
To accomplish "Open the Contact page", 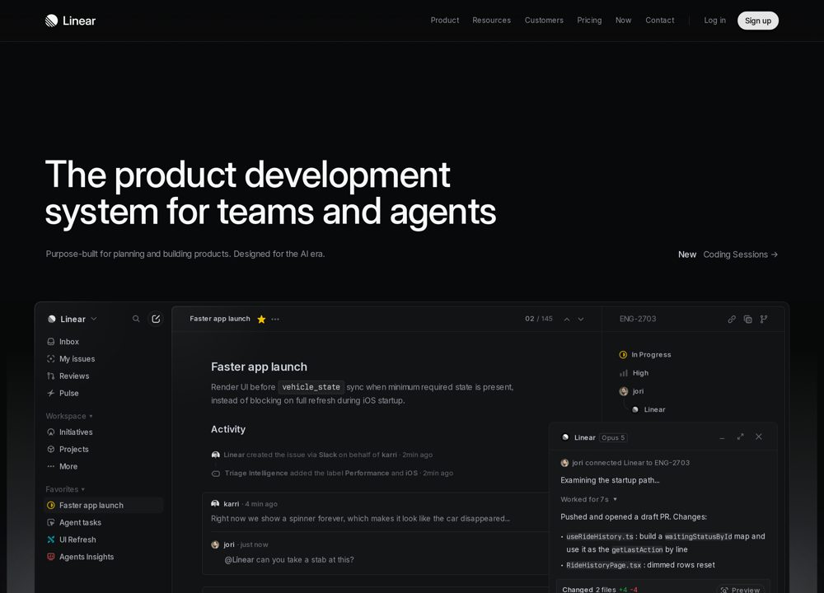I will pos(659,21).
